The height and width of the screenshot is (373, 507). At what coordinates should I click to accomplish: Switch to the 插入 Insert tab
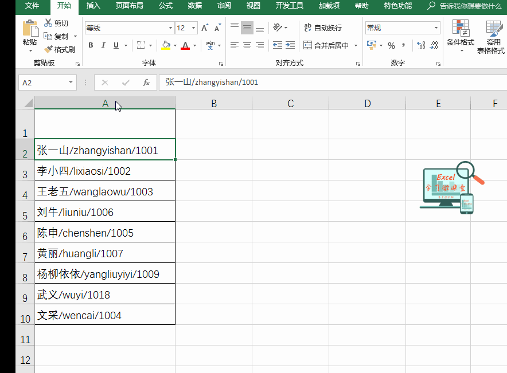tap(93, 6)
